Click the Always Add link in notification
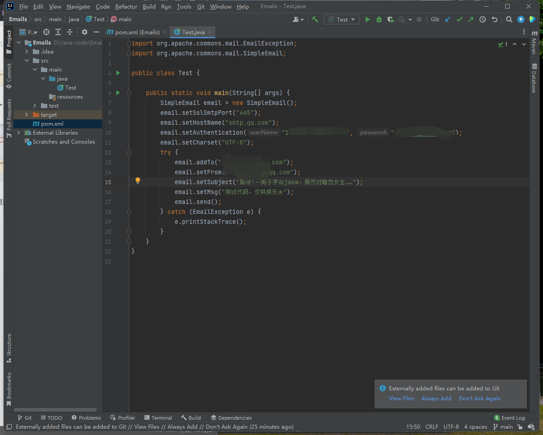The image size is (543, 435). [436, 399]
